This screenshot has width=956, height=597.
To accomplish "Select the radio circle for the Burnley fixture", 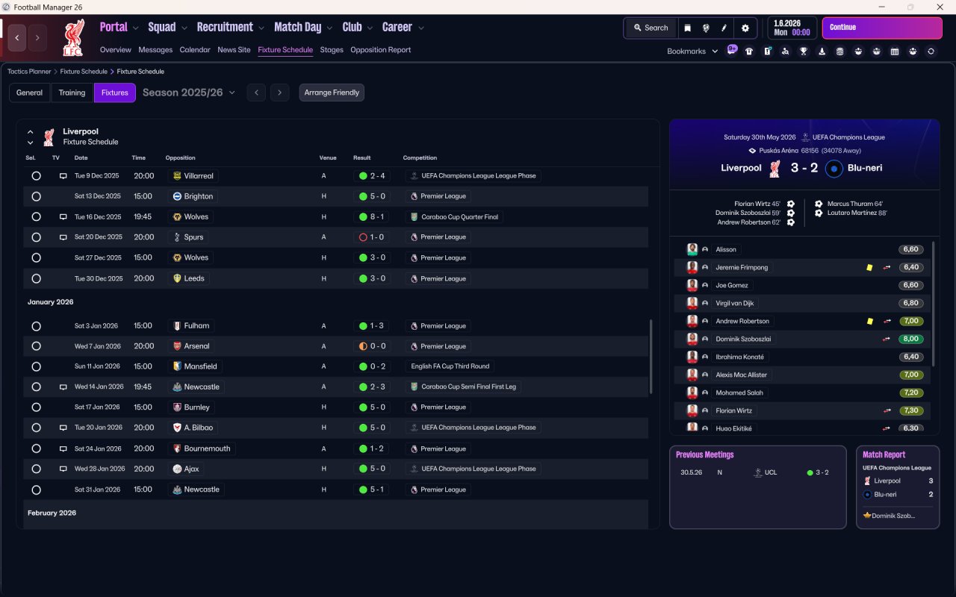I will click(36, 407).
